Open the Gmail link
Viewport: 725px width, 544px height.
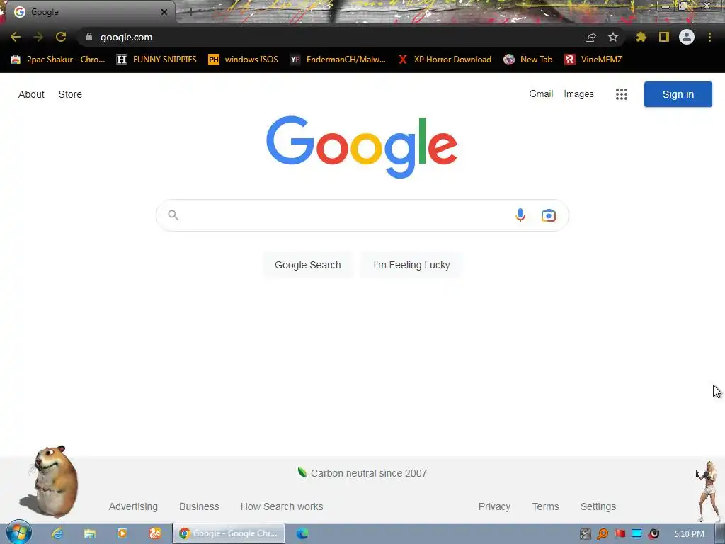pos(541,94)
